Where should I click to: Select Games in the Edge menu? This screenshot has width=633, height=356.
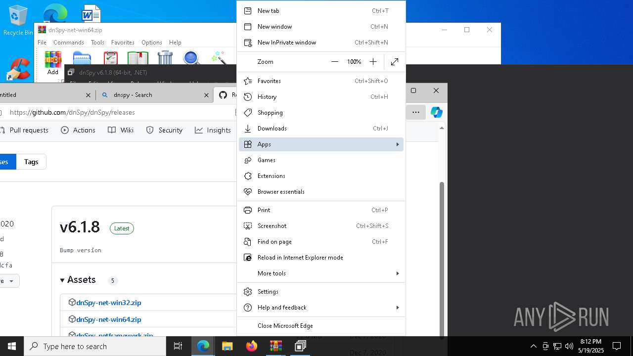pyautogui.click(x=321, y=160)
